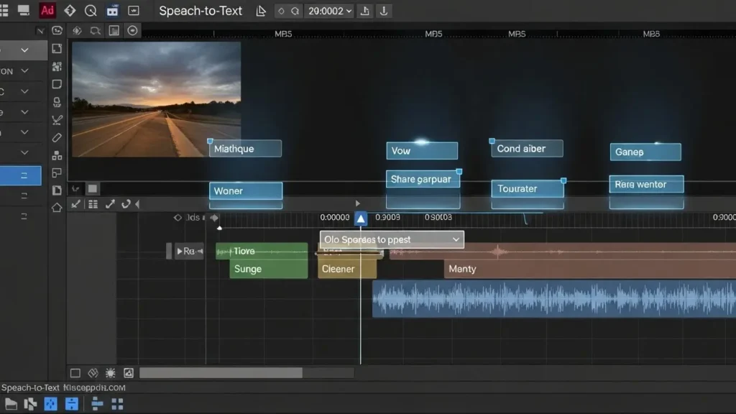Open the Misceppdh.com link at the bottom

click(94, 387)
